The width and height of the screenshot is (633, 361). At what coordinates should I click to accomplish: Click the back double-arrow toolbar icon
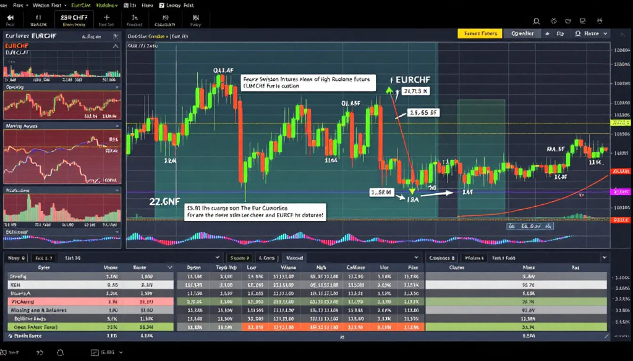(10, 18)
